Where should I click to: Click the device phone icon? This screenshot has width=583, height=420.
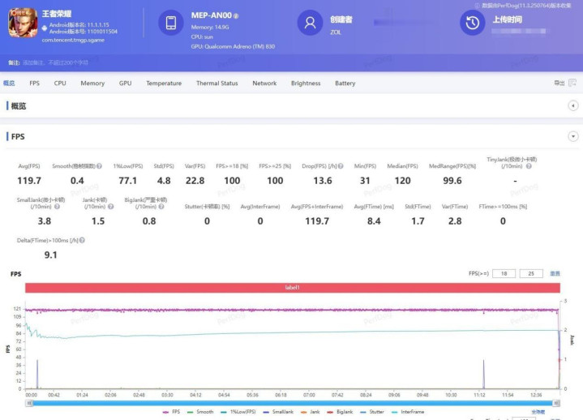pos(171,24)
